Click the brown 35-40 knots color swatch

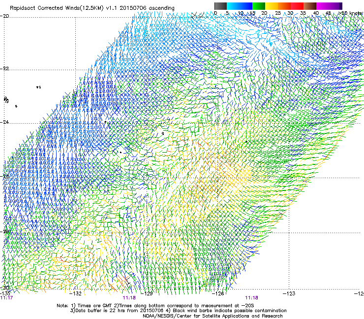[310, 6]
